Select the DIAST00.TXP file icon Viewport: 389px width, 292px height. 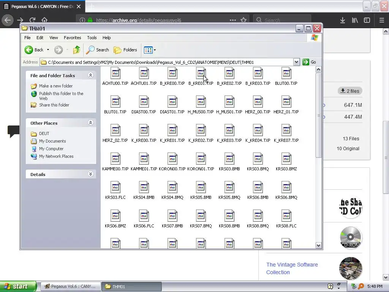pyautogui.click(x=144, y=102)
